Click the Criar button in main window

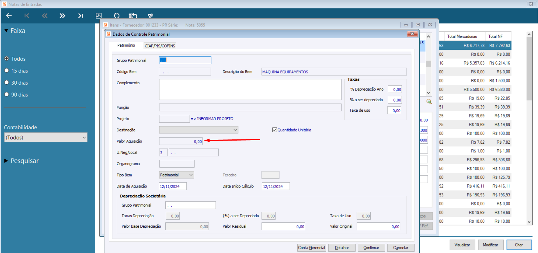[x=519, y=245]
